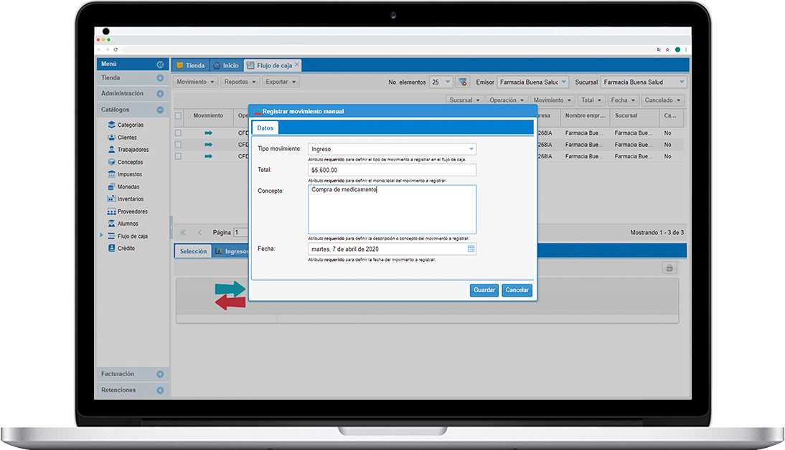
Task: Click Cancelar to dismiss the dialog
Action: [517, 290]
